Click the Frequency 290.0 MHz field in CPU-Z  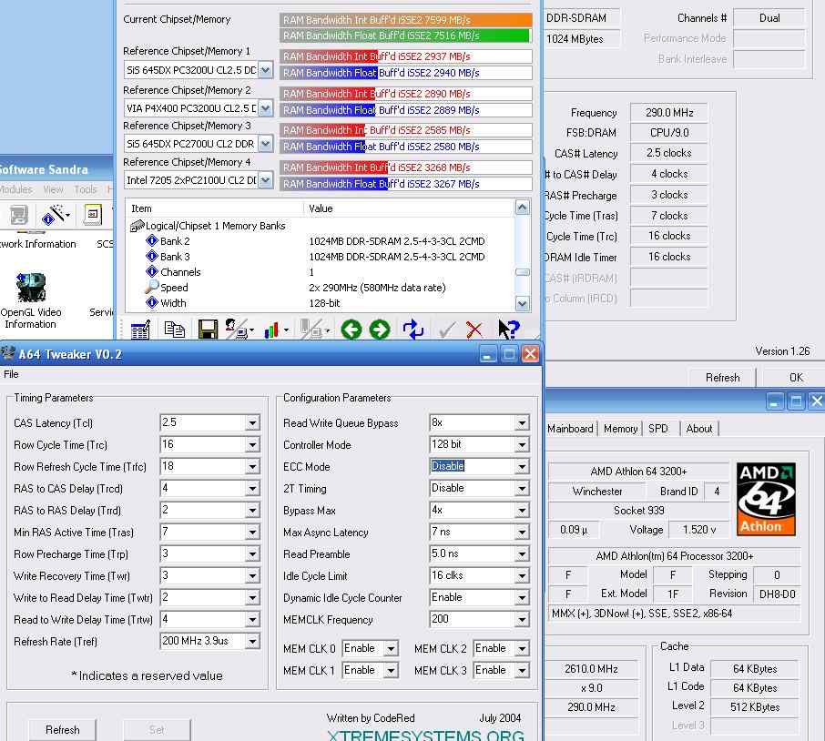[x=668, y=113]
